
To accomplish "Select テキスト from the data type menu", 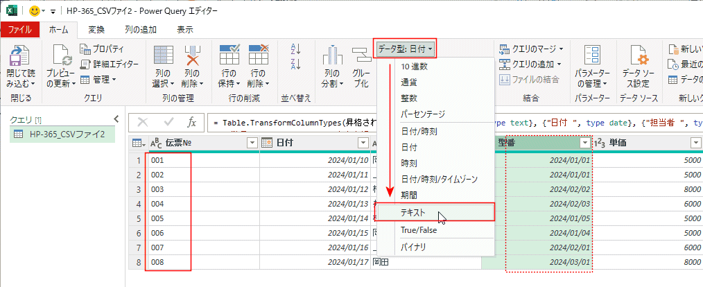I will click(414, 213).
